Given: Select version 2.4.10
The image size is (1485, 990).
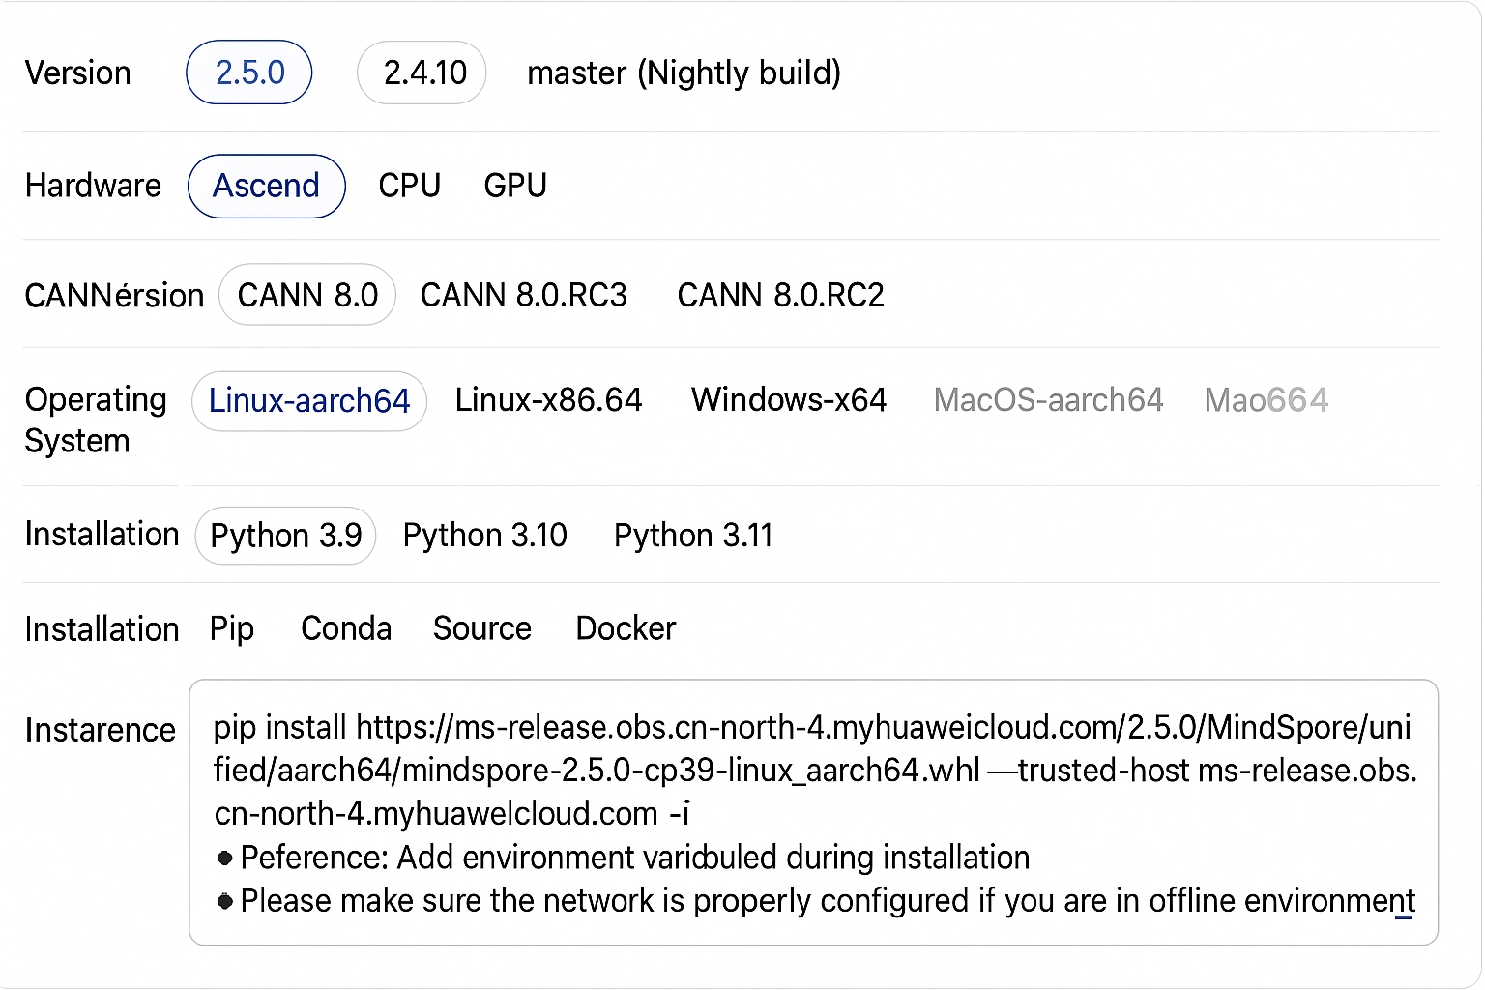Looking at the screenshot, I should tap(422, 73).
